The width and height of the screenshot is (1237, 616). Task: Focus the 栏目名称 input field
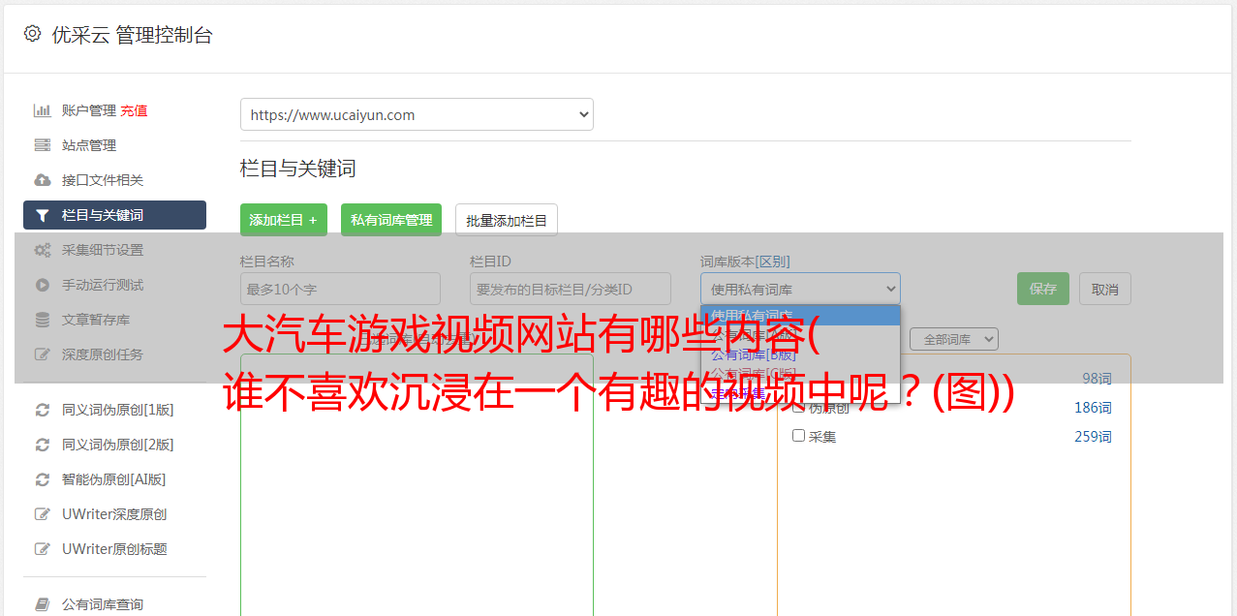(340, 289)
